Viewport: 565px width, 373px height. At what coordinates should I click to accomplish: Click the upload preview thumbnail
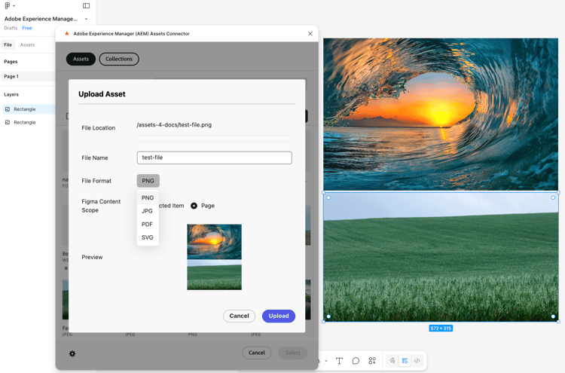pos(215,257)
